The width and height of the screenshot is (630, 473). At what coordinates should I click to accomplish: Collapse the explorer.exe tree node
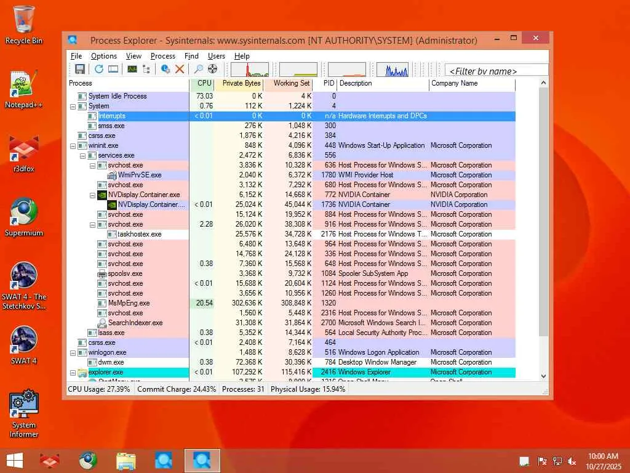[x=73, y=373]
